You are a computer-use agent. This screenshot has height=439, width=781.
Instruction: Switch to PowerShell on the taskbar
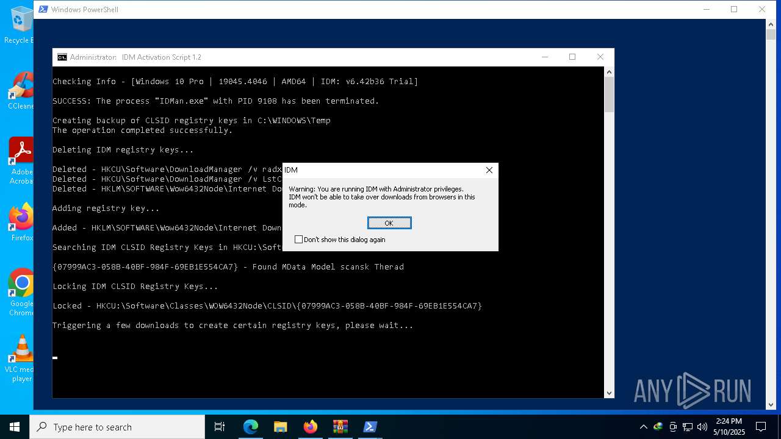coord(370,427)
